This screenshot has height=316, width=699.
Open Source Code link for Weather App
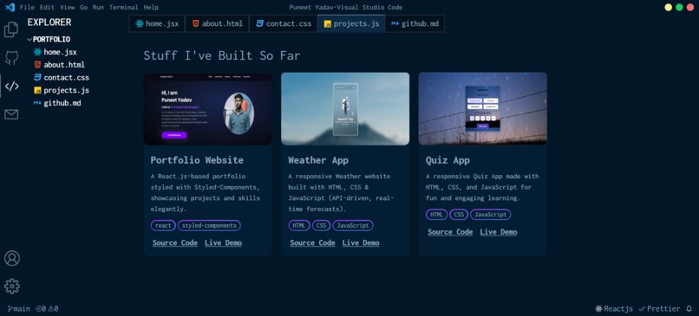click(312, 243)
